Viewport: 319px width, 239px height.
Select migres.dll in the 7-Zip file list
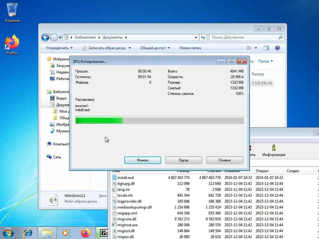point(126,237)
